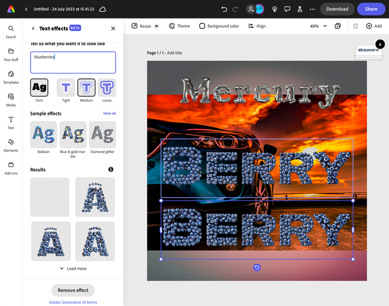The width and height of the screenshot is (389, 306).
Task: Go back from Text effects panel
Action: point(33,28)
